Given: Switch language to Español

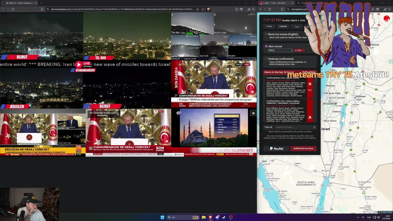Looking at the screenshot, I should click(283, 26).
